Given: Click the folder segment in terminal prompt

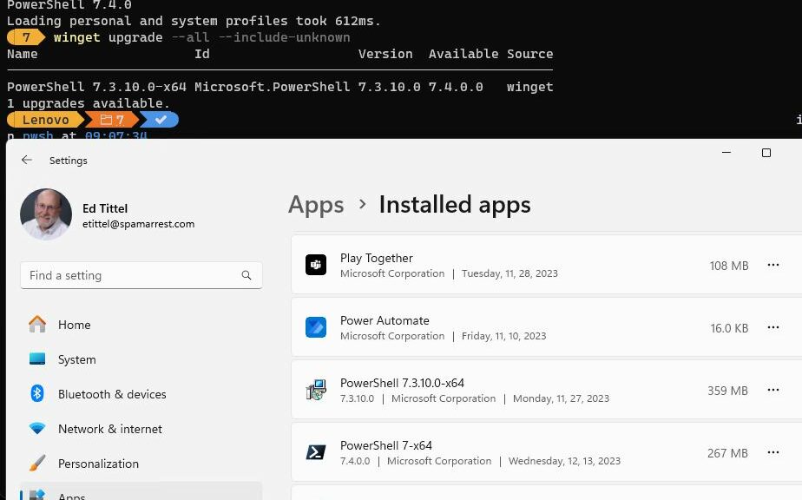Looking at the screenshot, I should pos(112,120).
